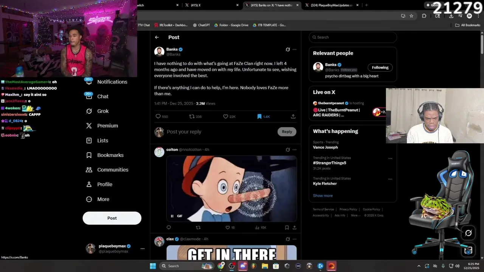The image size is (484, 272).
Task: Open Premium in the sidebar
Action: pyautogui.click(x=107, y=126)
